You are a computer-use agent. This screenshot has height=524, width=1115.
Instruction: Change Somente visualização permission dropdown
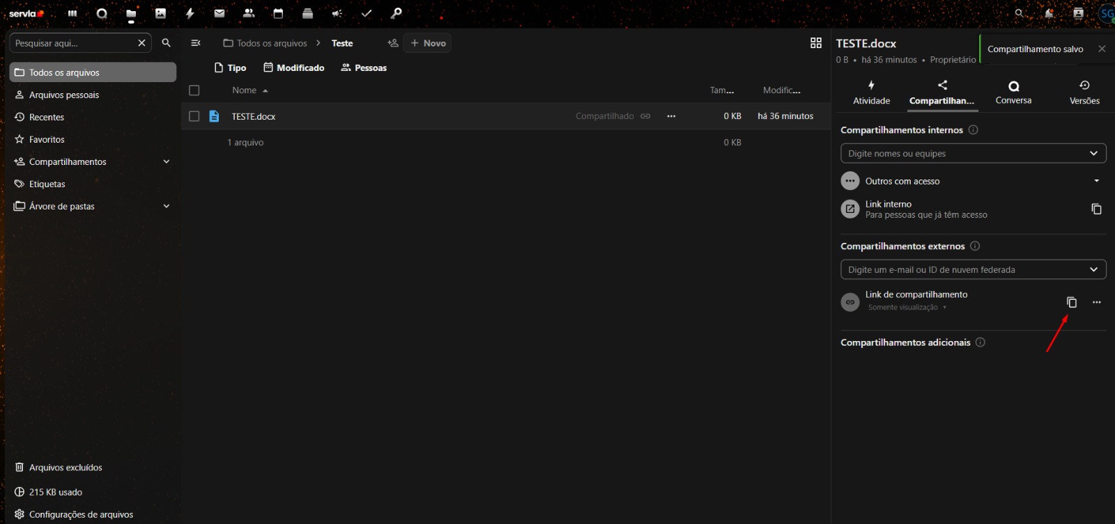coord(907,307)
